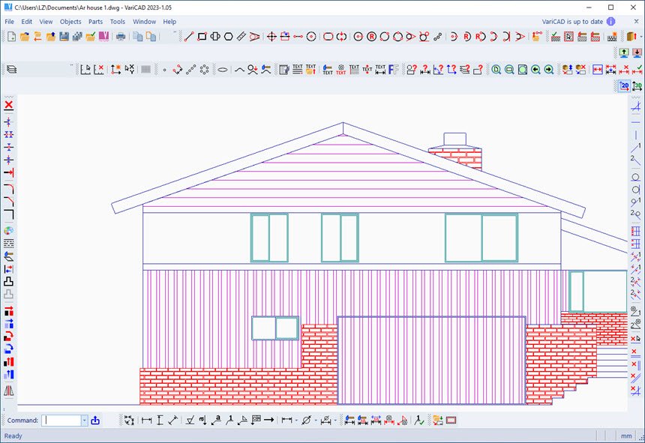This screenshot has height=443, width=645.
Task: Click the Layers icon
Action: coord(12,70)
